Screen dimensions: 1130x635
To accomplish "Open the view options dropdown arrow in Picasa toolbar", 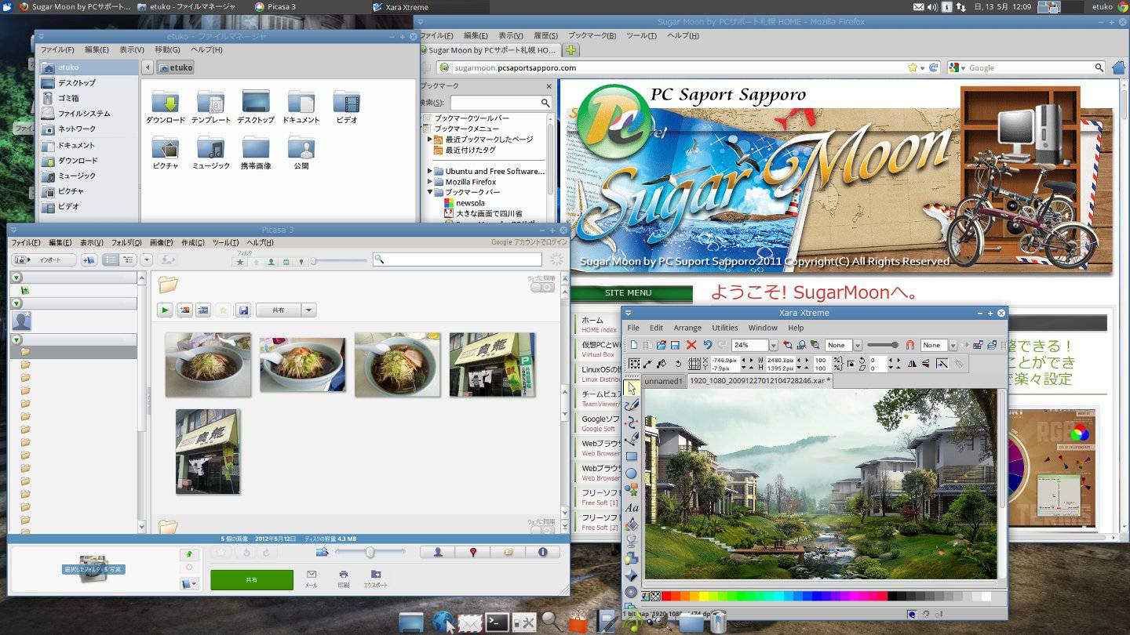I will click(147, 259).
